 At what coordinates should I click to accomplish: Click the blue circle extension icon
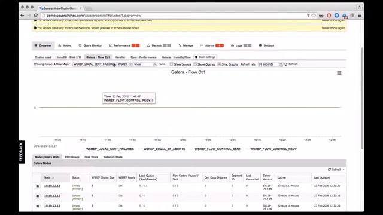pos(336,16)
